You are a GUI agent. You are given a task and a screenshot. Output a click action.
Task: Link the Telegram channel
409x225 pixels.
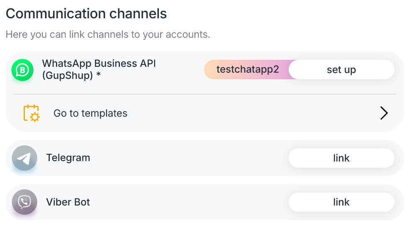tap(341, 158)
